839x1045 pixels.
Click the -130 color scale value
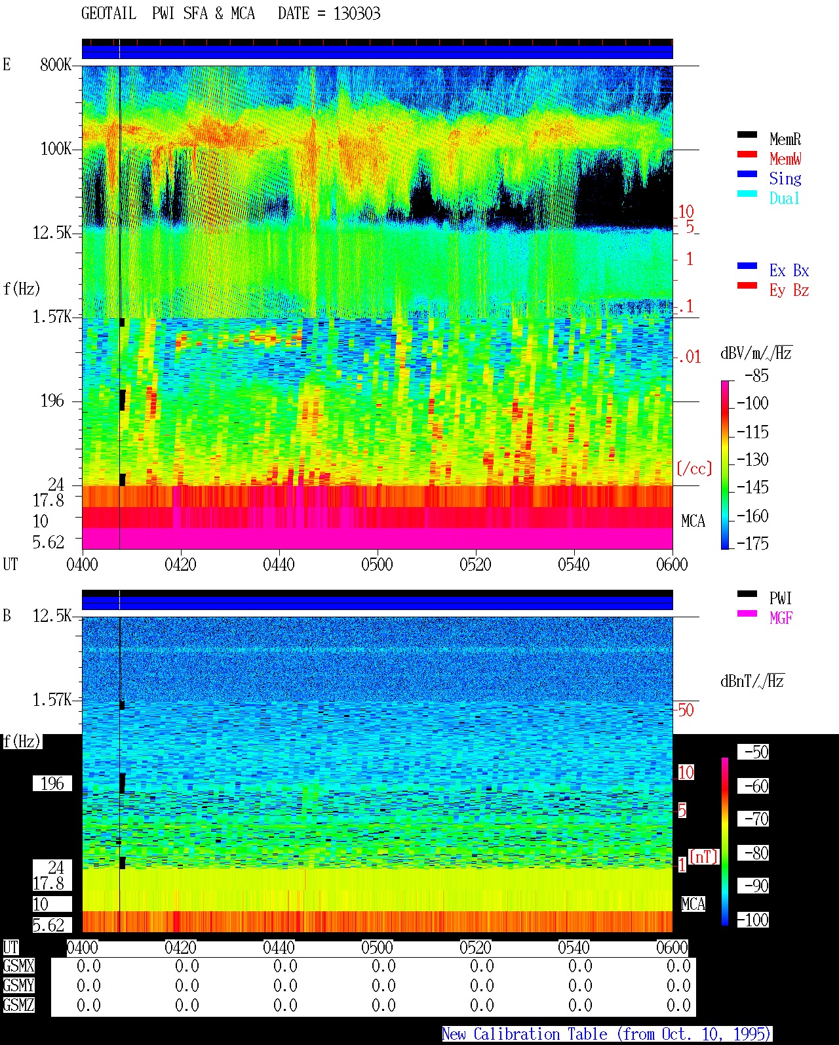tap(752, 460)
